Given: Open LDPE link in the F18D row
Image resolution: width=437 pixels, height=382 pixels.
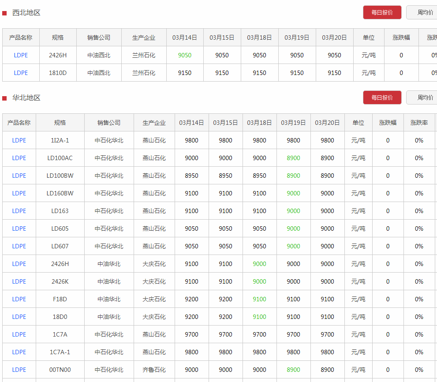Looking at the screenshot, I should click(x=19, y=299).
